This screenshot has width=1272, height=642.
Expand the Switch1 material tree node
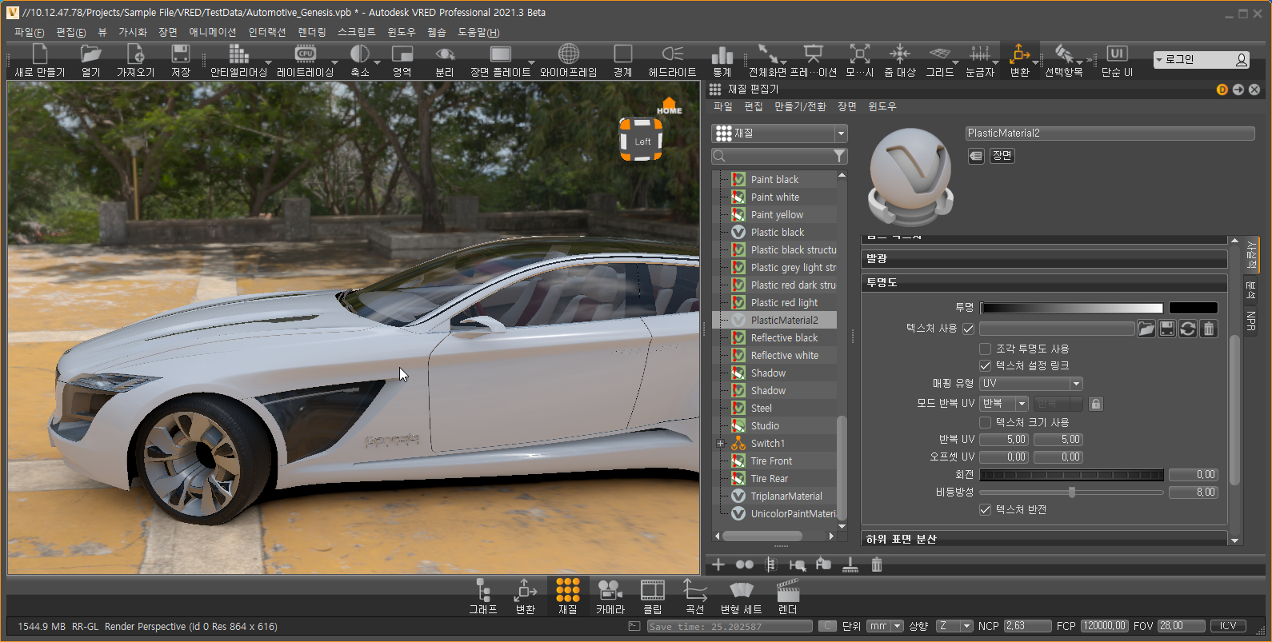pyautogui.click(x=720, y=444)
